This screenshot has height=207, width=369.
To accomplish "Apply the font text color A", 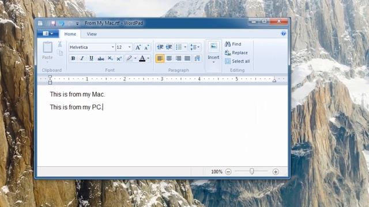I will coord(142,58).
